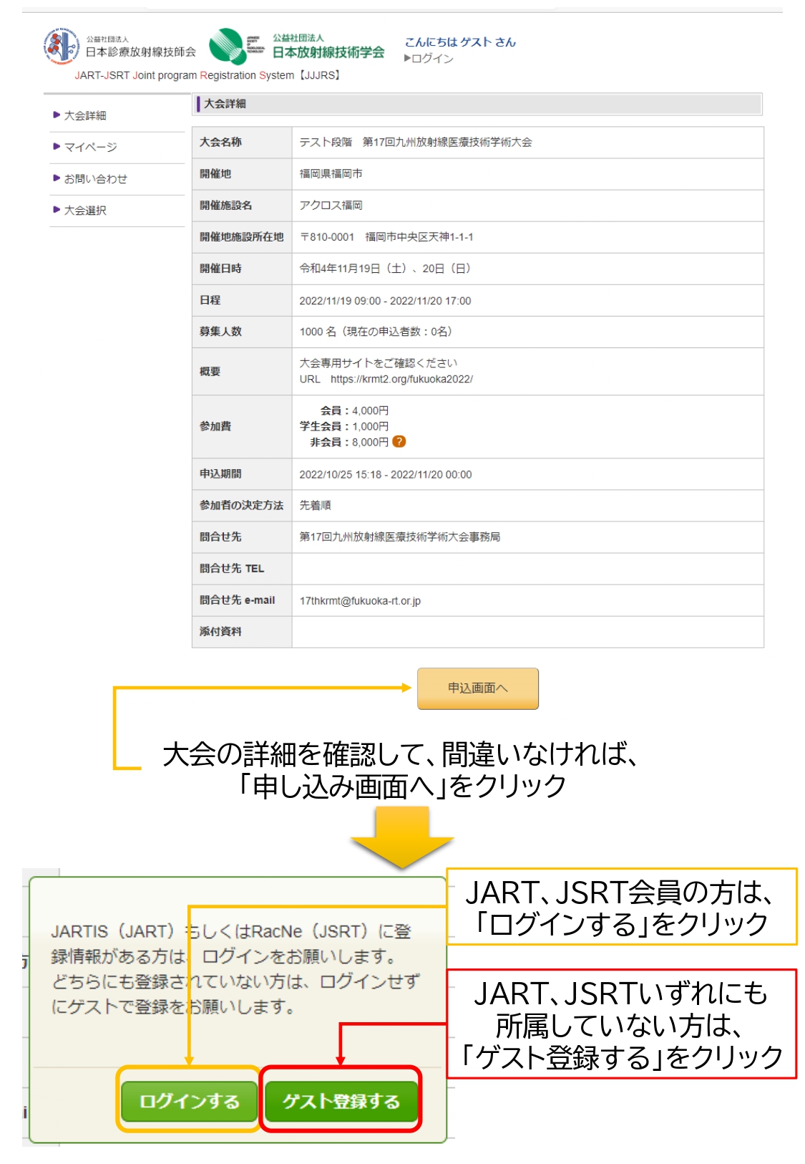Click the krmt2.org/fukuoka2022 URL in 概要 row

coord(401,379)
